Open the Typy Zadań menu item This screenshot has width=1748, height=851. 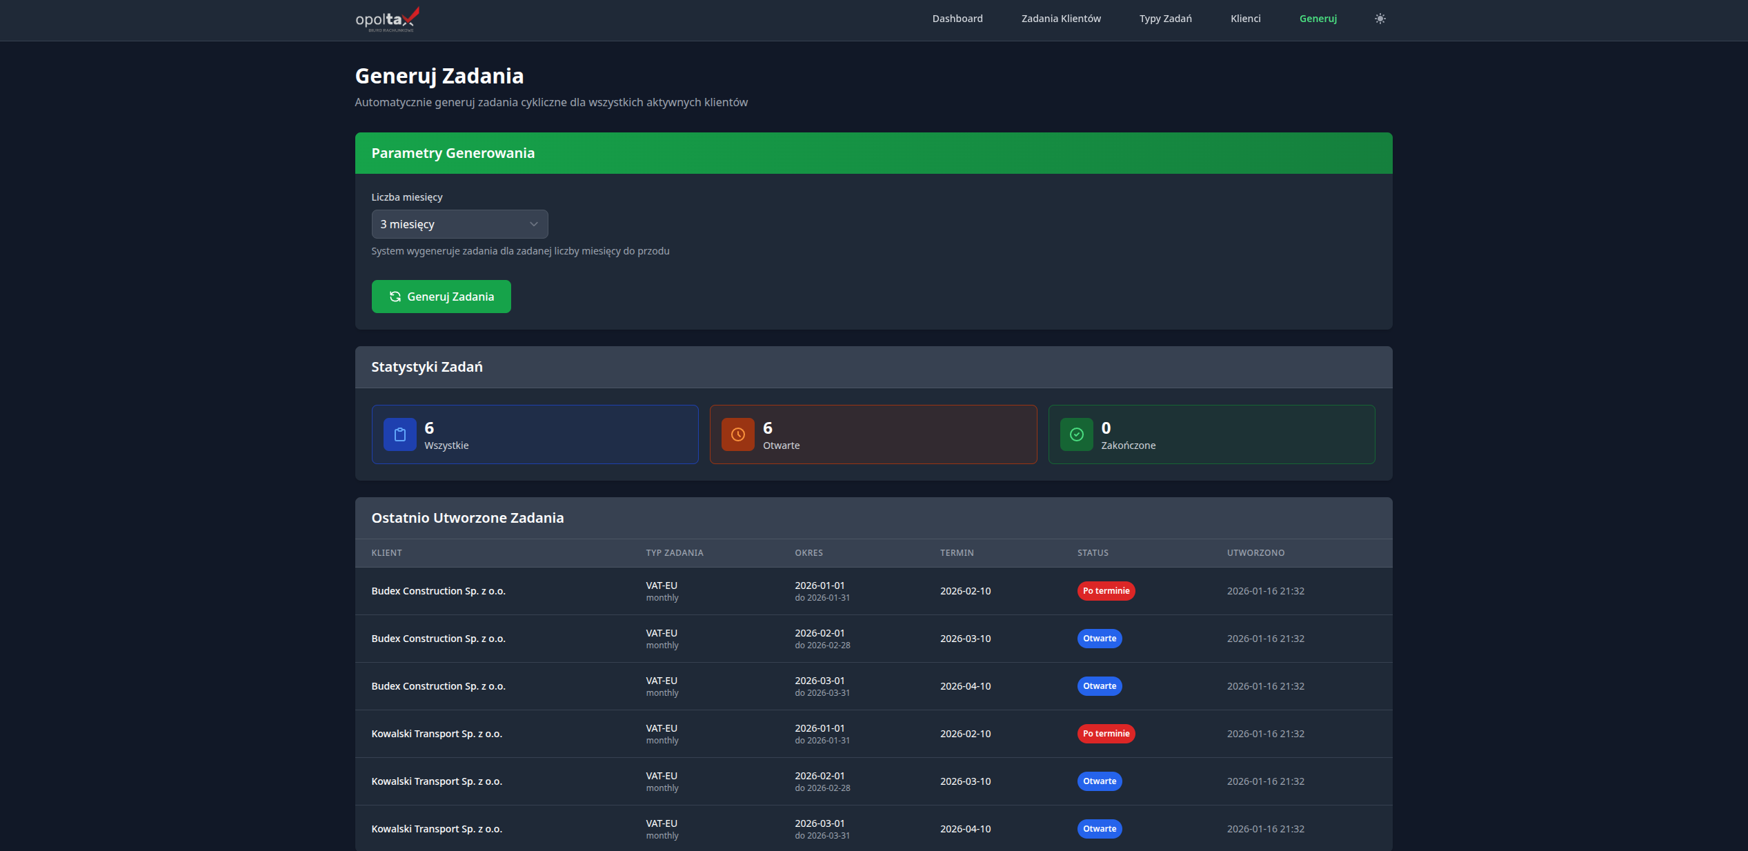pyautogui.click(x=1165, y=19)
